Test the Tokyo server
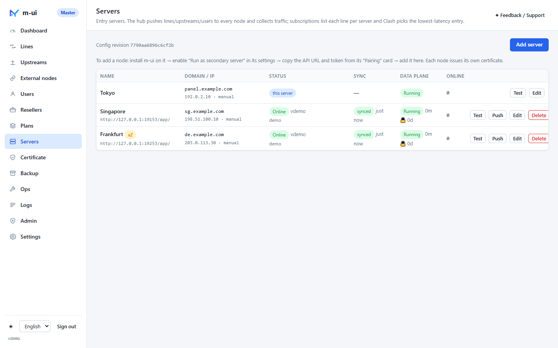 pyautogui.click(x=518, y=93)
